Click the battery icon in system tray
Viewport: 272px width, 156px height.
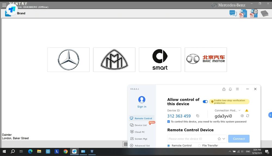click(x=234, y=151)
